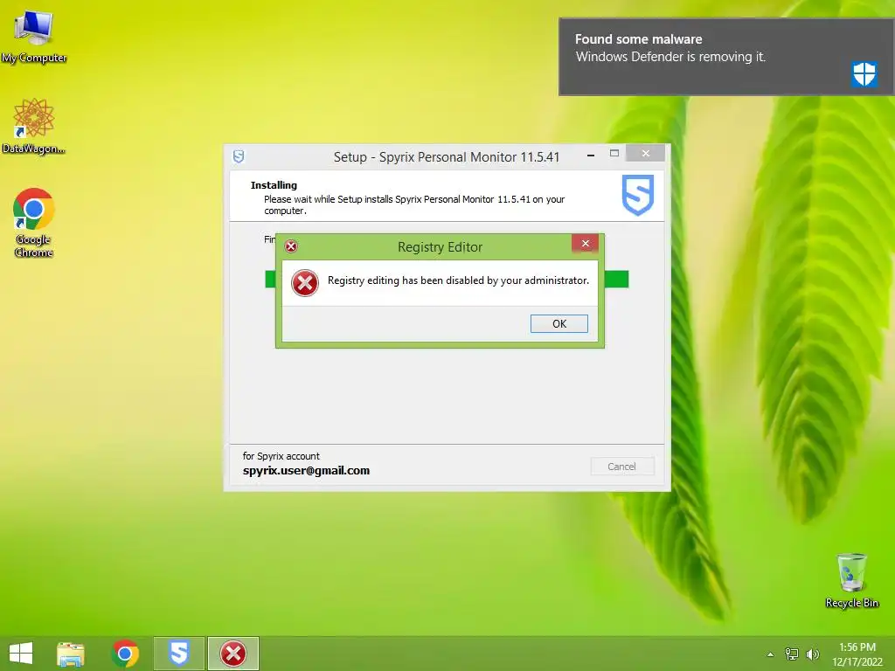Click the Installing heading in setup

[x=274, y=185]
